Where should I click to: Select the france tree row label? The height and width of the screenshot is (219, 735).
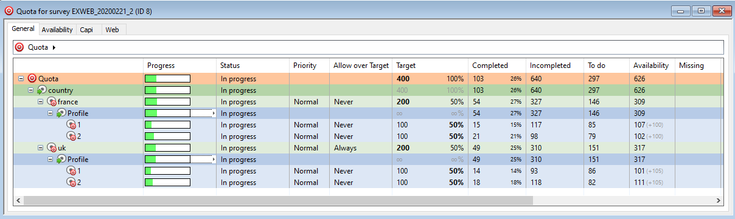coord(68,102)
